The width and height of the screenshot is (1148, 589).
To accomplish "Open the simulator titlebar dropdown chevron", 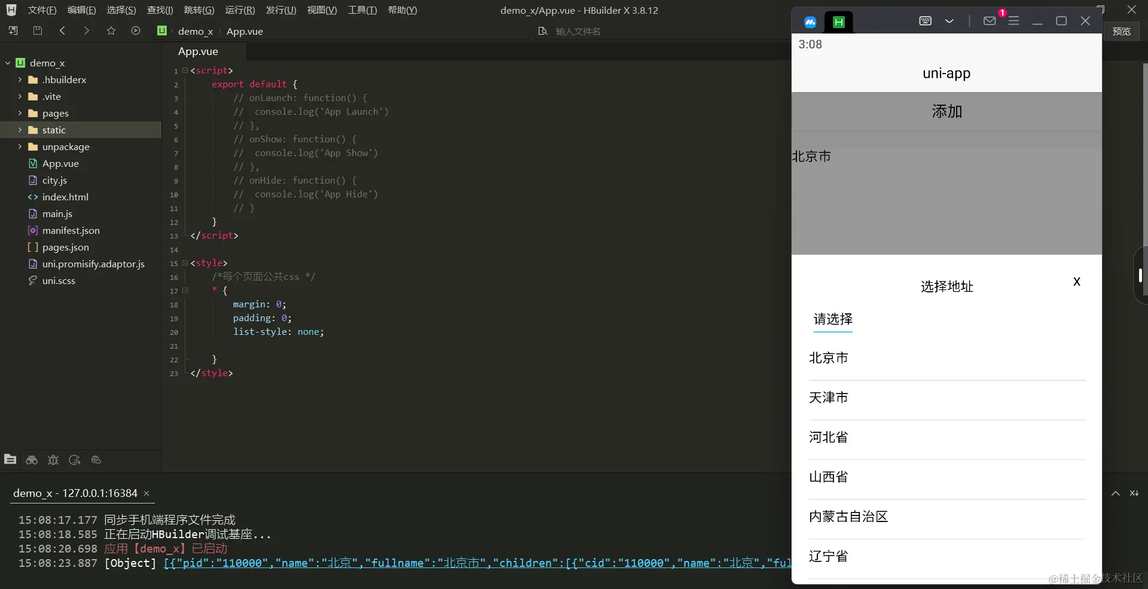I will pos(949,21).
